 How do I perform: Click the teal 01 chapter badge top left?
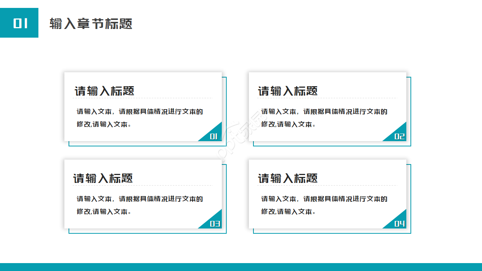click(20, 23)
